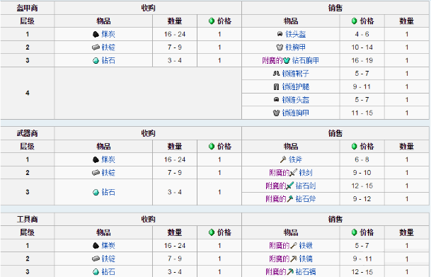Open the 锁链胸甲 link
The image size is (431, 277).
click(296, 113)
